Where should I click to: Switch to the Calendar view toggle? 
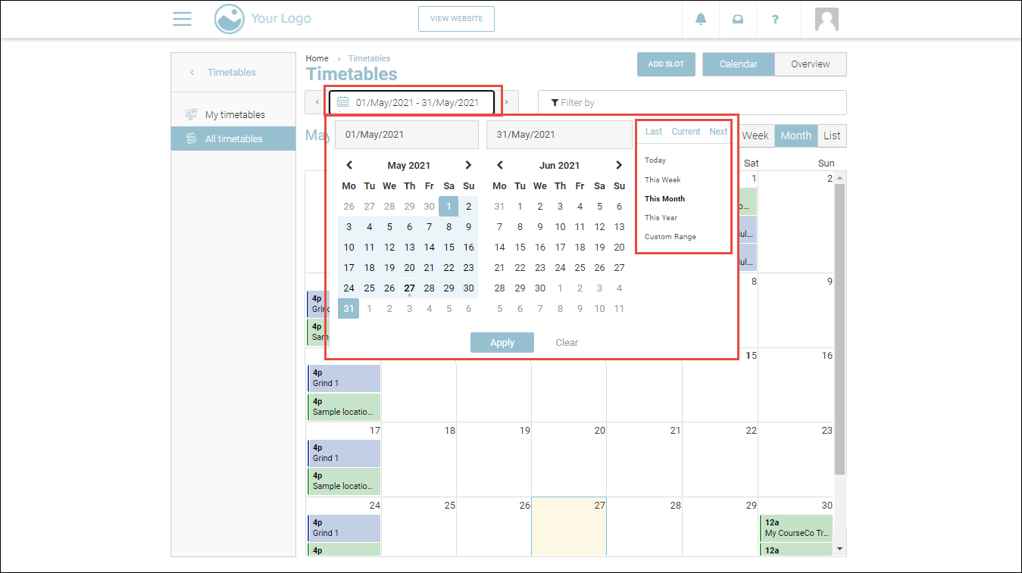(x=738, y=64)
